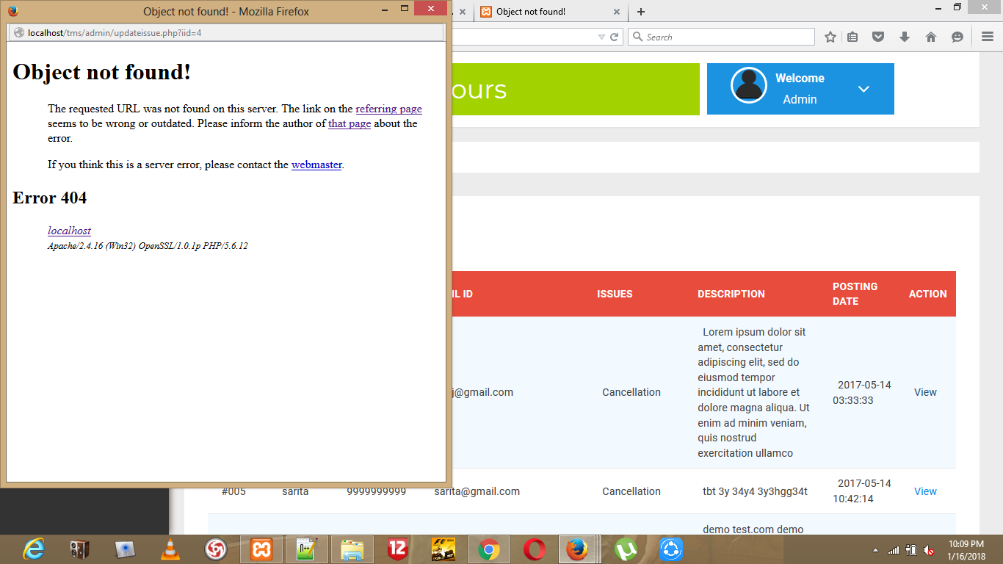Viewport: 1003px width, 564px height.
Task: Click the "referring page" link
Action: (388, 109)
